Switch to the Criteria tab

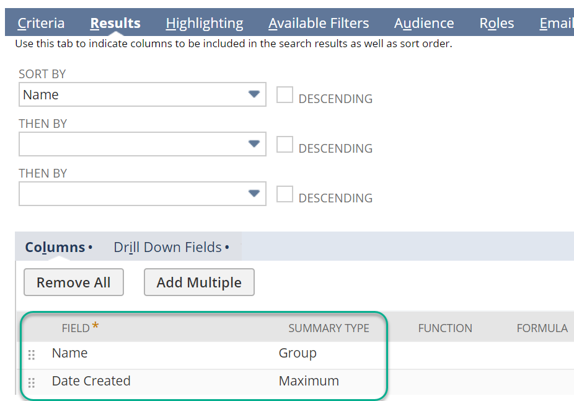click(41, 24)
